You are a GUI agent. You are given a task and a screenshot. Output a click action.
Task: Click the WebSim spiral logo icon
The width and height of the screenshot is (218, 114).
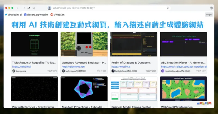pyautogui.click(x=211, y=8)
